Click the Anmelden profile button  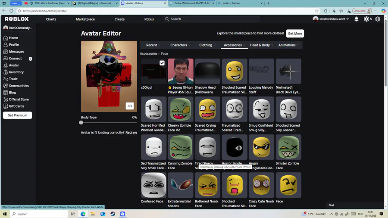click(362, 11)
